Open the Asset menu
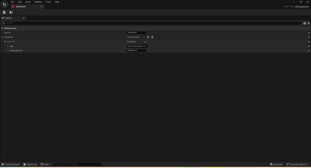Screen dimensions: 311x168 [x=28, y=2]
